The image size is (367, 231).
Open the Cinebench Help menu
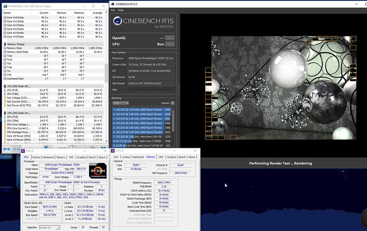121,10
